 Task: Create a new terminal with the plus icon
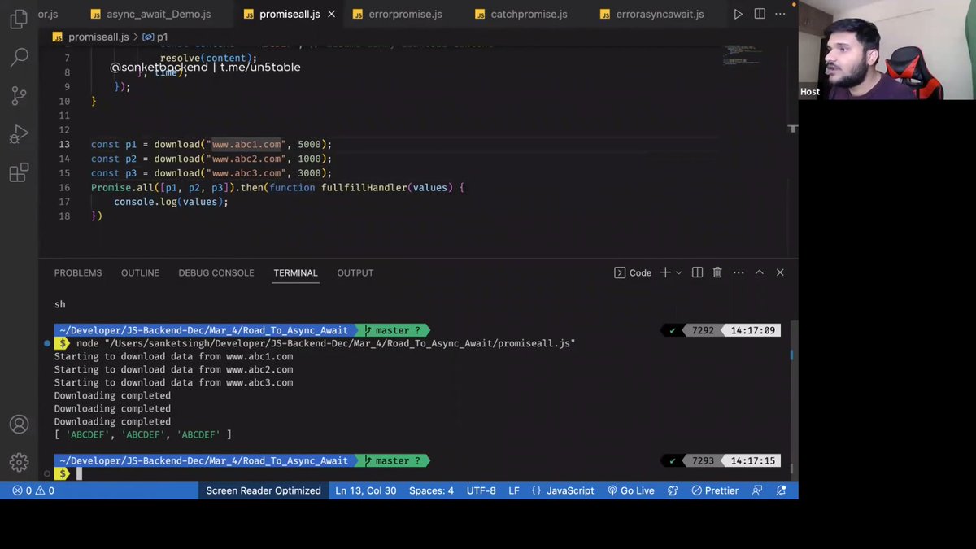coord(664,272)
